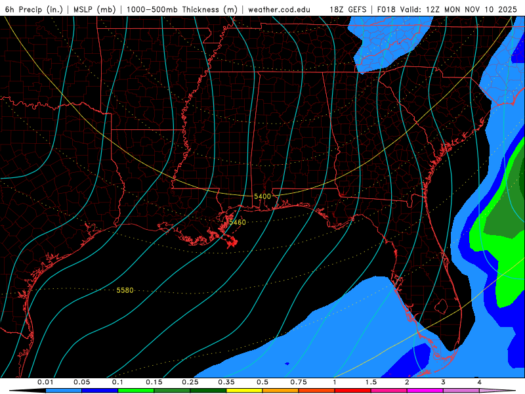Click the weather.cod.edu header text
The width and height of the screenshot is (525, 394).
(x=279, y=10)
